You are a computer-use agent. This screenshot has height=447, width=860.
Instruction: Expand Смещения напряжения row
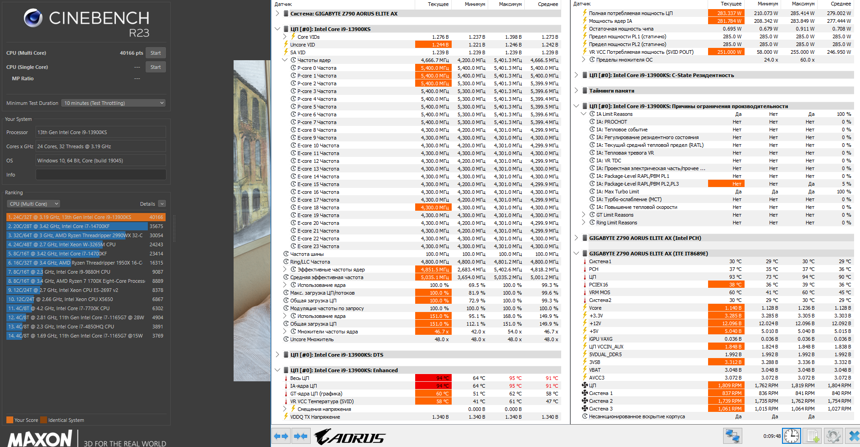click(285, 409)
